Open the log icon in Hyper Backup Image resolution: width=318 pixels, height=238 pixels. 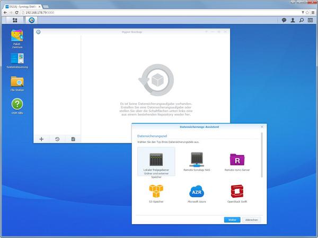point(73,139)
